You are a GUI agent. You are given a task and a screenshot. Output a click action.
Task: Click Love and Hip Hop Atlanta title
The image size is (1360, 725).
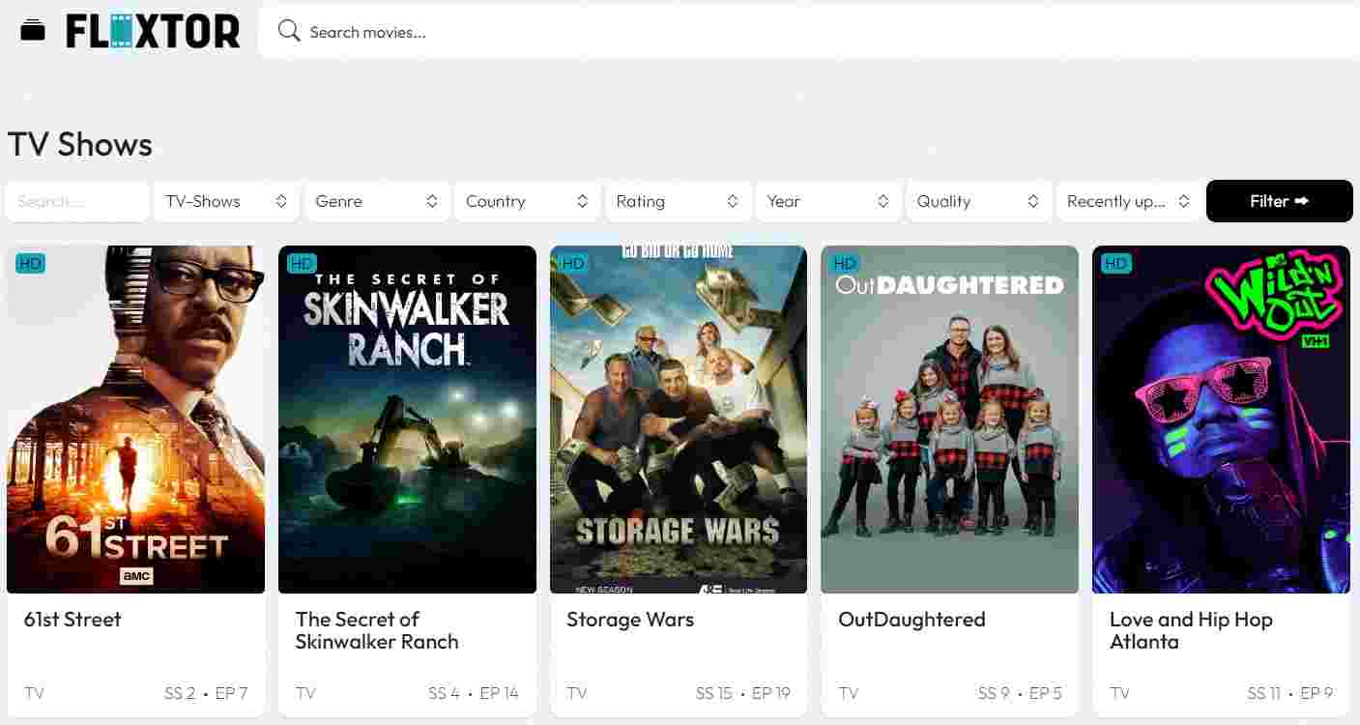tap(1191, 630)
